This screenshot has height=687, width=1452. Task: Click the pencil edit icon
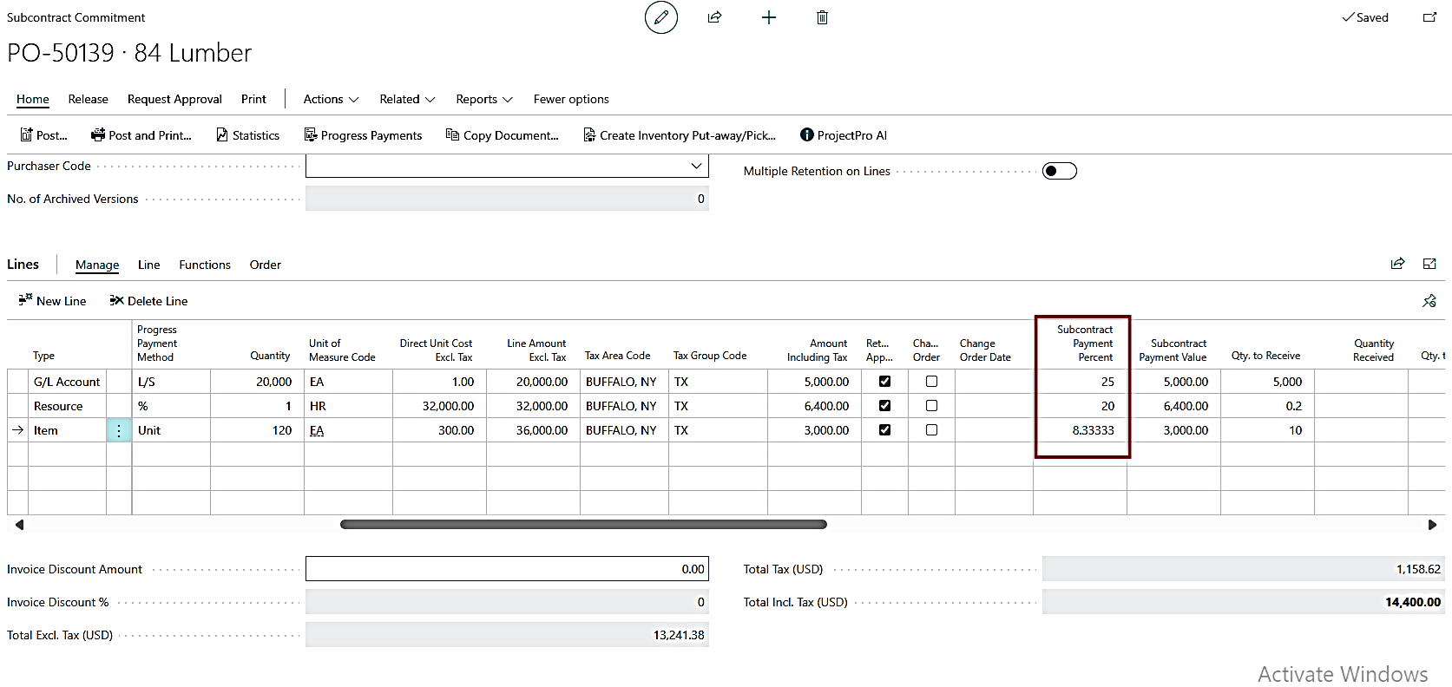tap(661, 17)
